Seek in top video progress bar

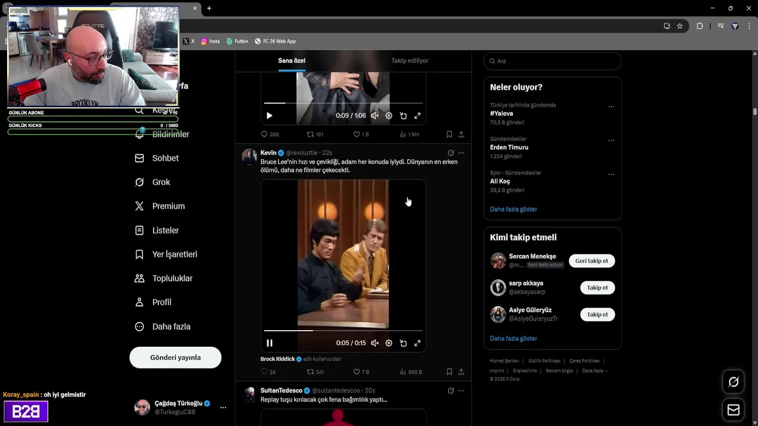click(343, 104)
